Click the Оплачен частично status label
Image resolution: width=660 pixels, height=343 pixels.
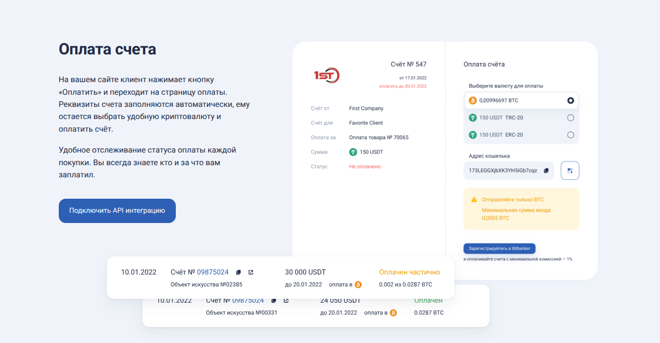(x=409, y=272)
